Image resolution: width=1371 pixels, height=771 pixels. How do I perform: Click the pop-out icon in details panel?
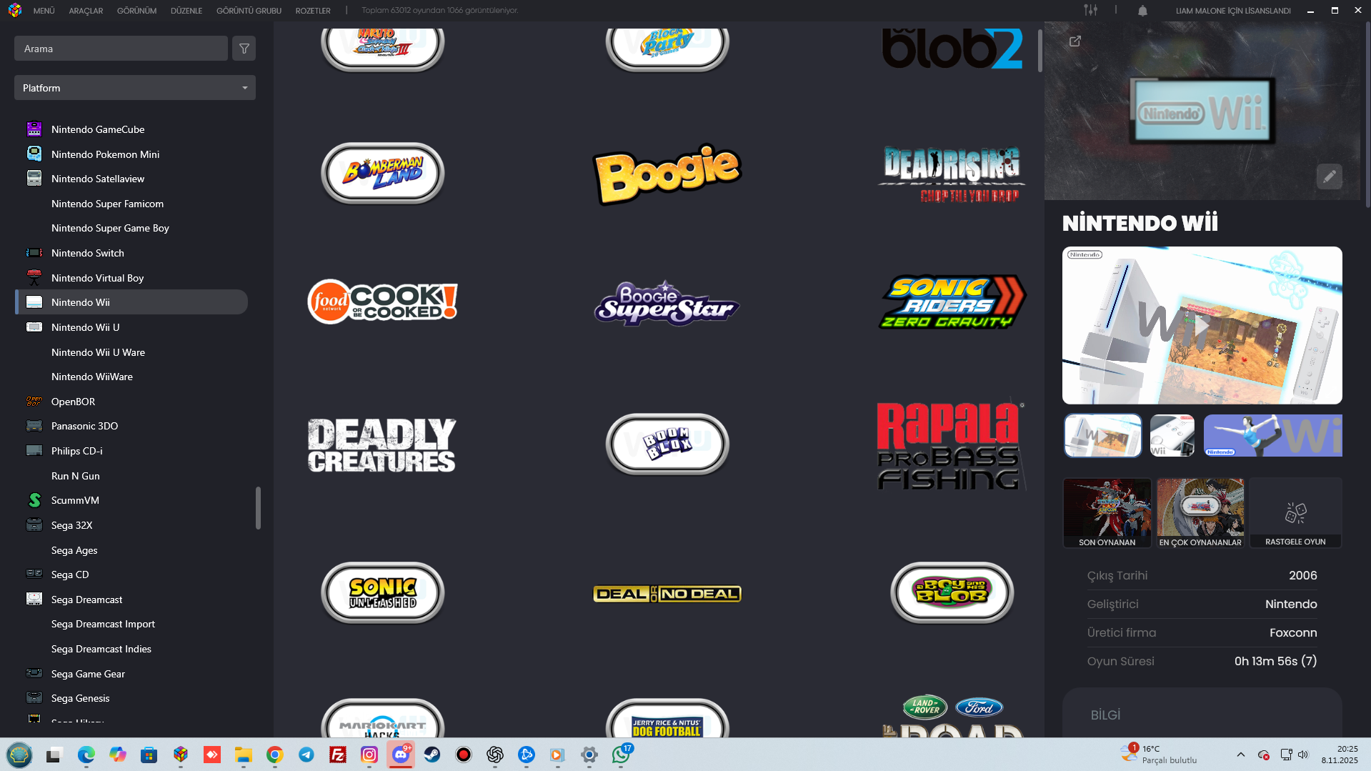pos(1075,41)
